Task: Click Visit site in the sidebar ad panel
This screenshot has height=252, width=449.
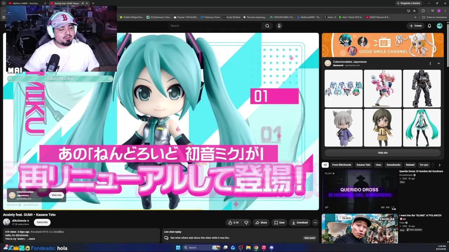Action: [383, 153]
